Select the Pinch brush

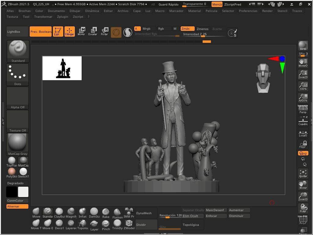(x=106, y=225)
